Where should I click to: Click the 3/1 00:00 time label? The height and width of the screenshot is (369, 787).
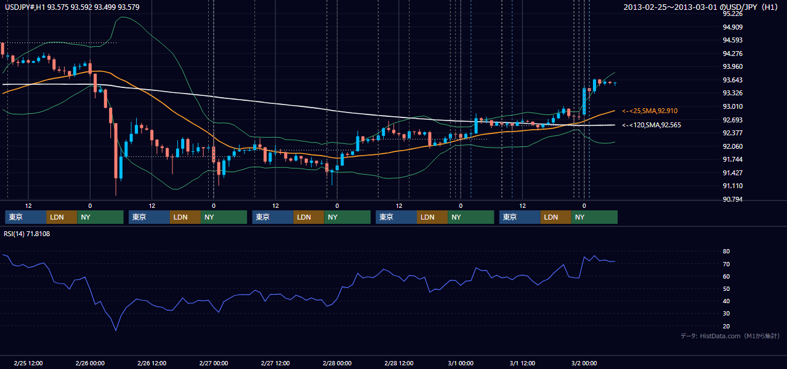click(461, 363)
